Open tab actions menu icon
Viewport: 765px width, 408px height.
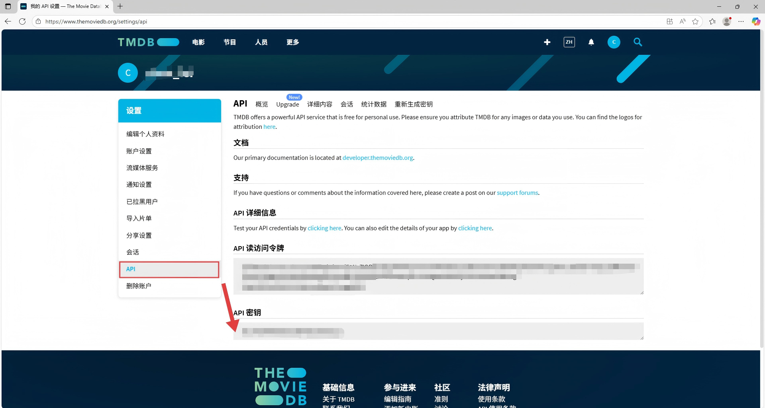coord(8,6)
